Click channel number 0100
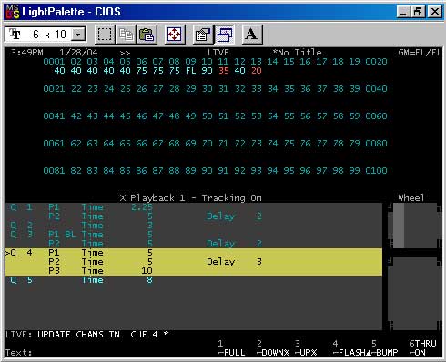The height and width of the screenshot is (362, 446). pyautogui.click(x=376, y=171)
